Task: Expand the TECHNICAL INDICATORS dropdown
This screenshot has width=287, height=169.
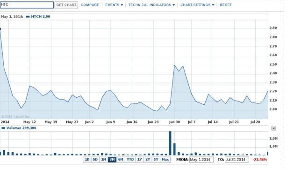Action: pos(151,5)
